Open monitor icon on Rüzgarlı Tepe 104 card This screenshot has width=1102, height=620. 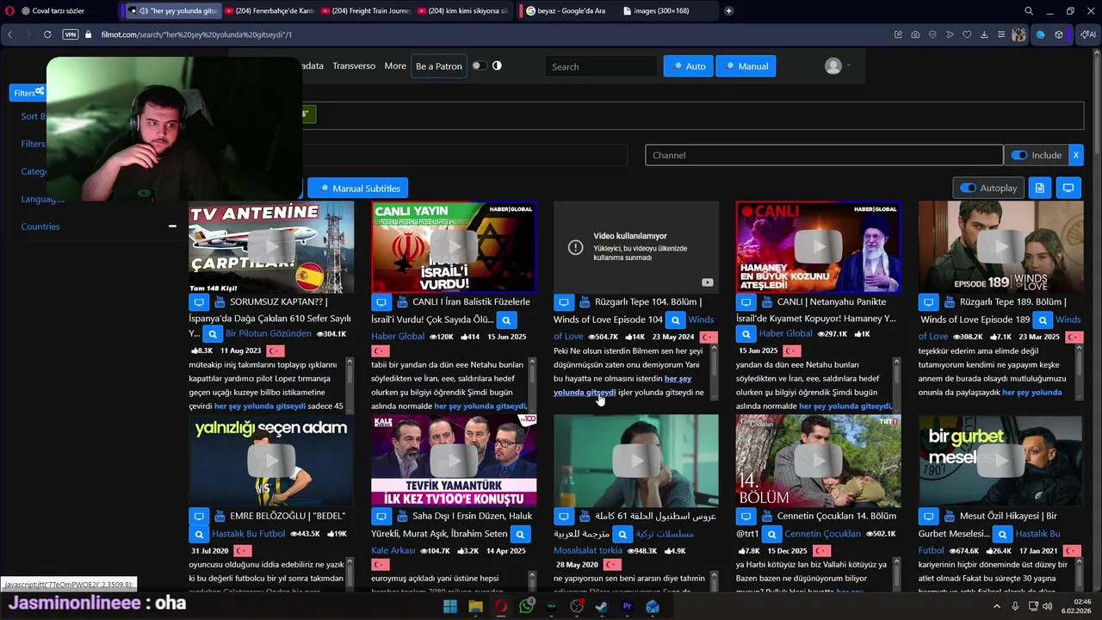click(x=564, y=302)
